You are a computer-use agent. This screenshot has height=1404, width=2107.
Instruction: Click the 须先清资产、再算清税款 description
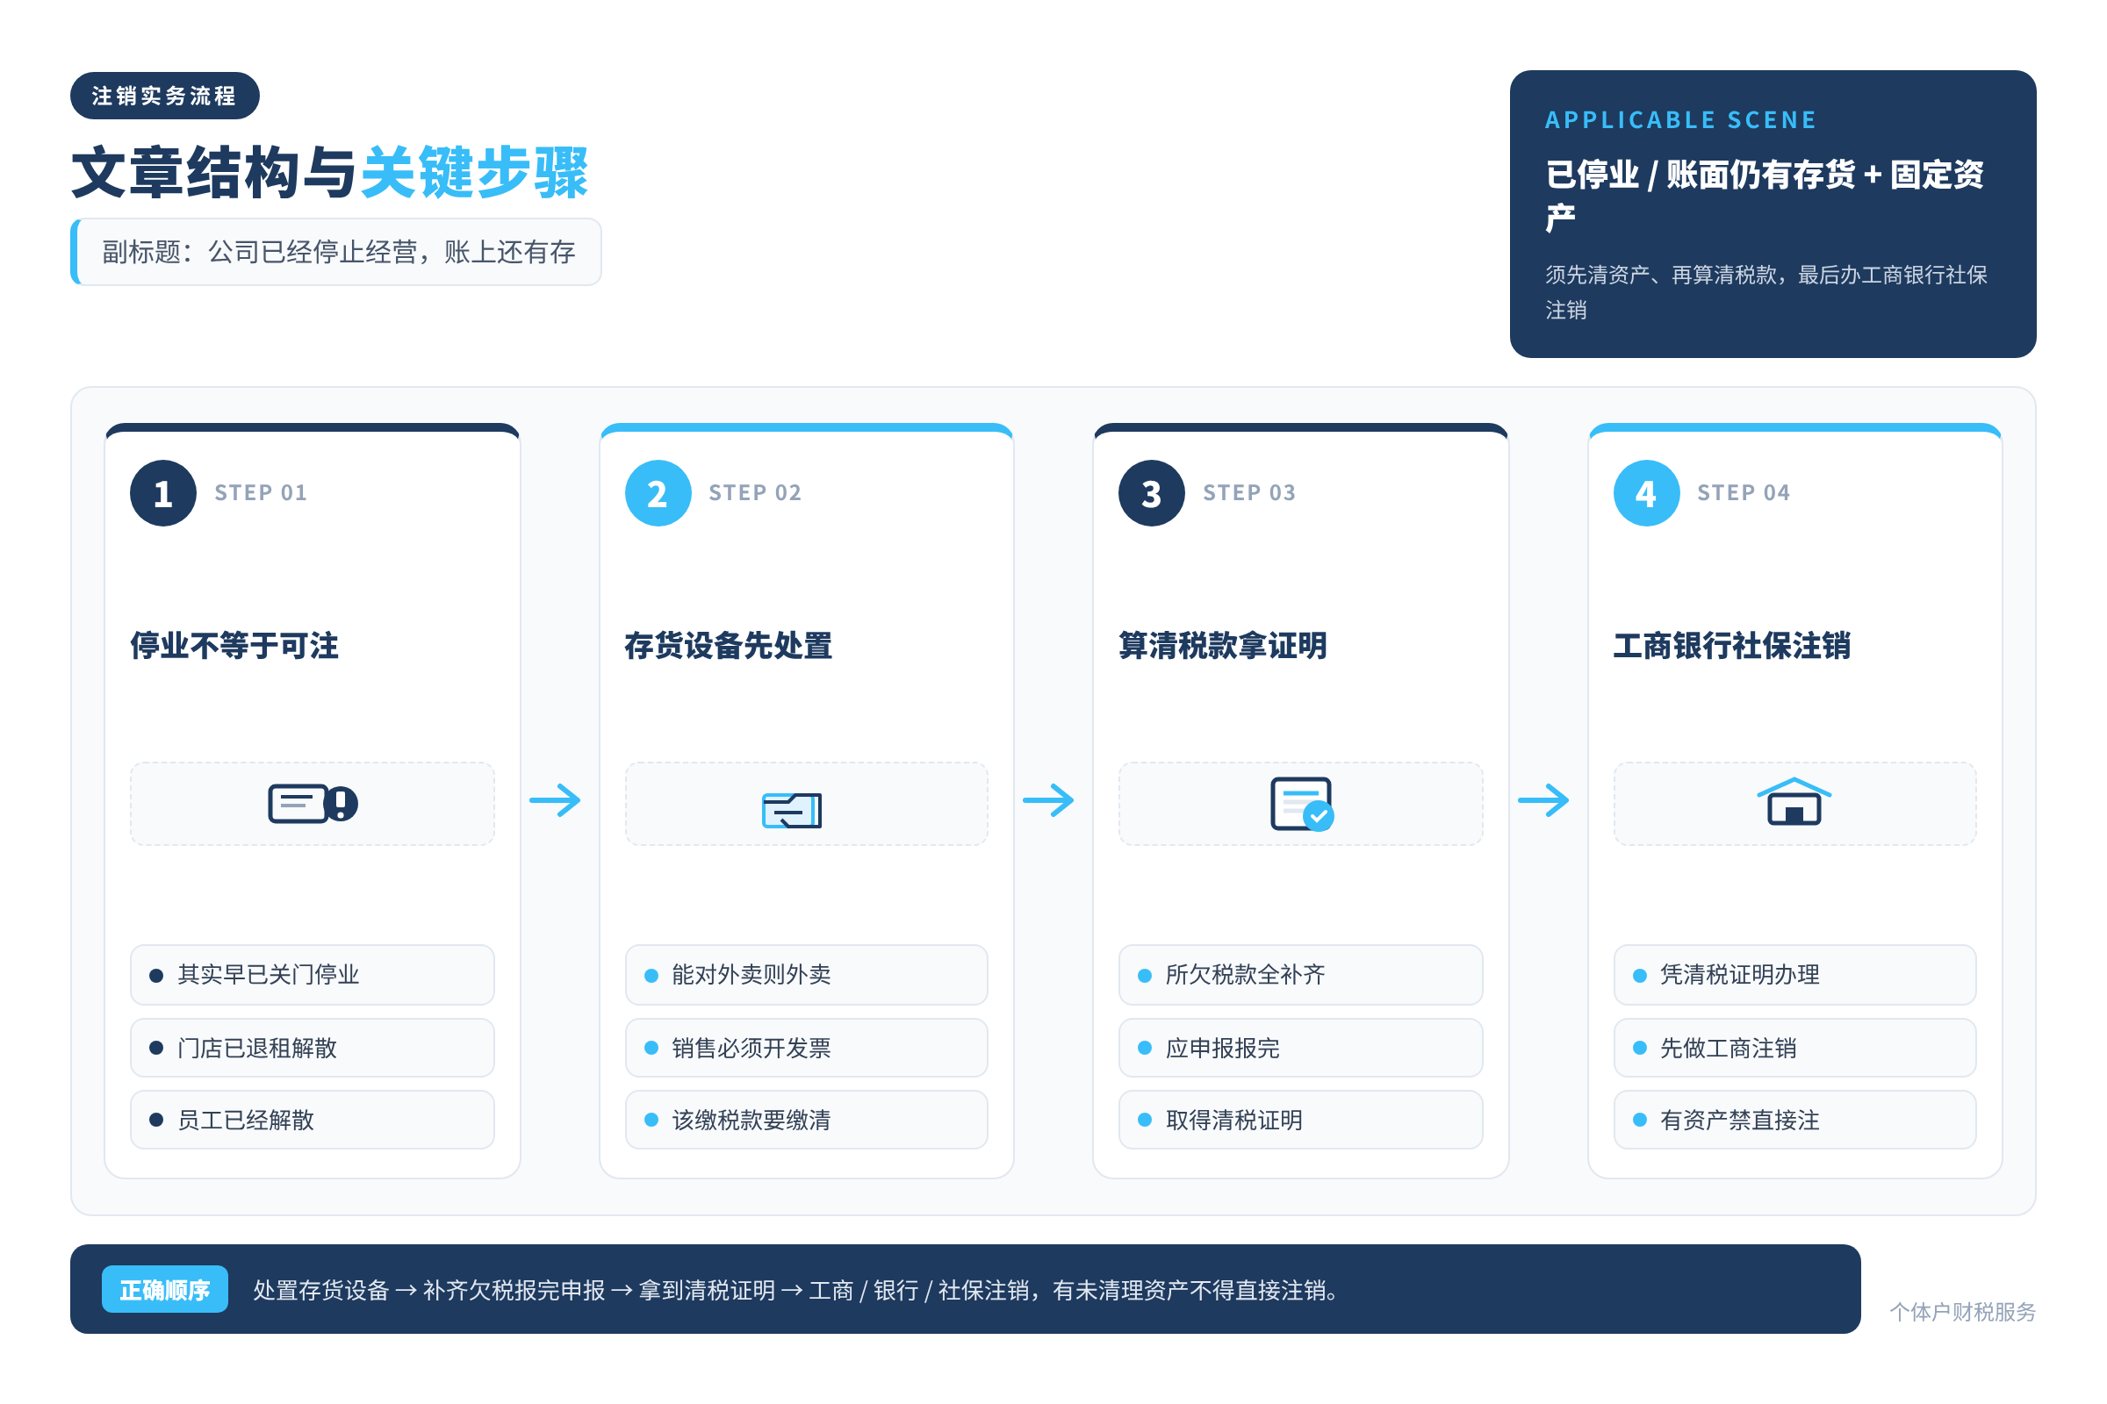coord(1765,292)
